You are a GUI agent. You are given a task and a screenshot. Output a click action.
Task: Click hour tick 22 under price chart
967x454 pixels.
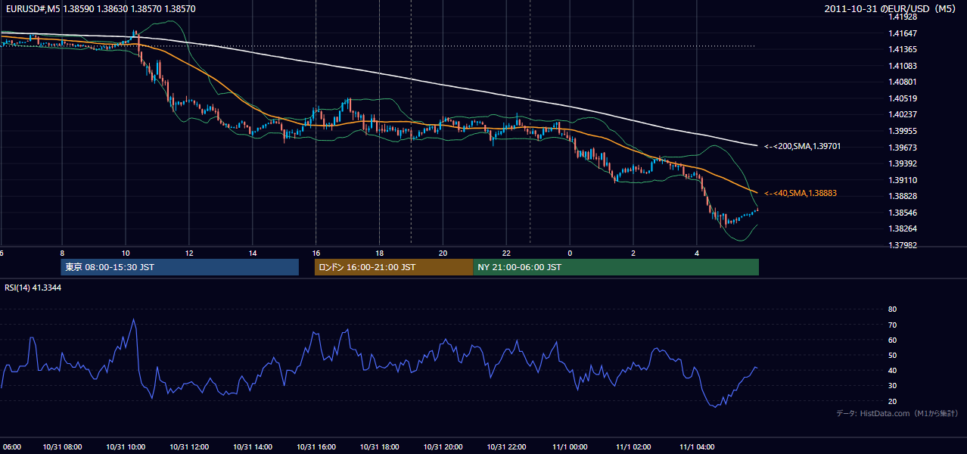pos(507,253)
